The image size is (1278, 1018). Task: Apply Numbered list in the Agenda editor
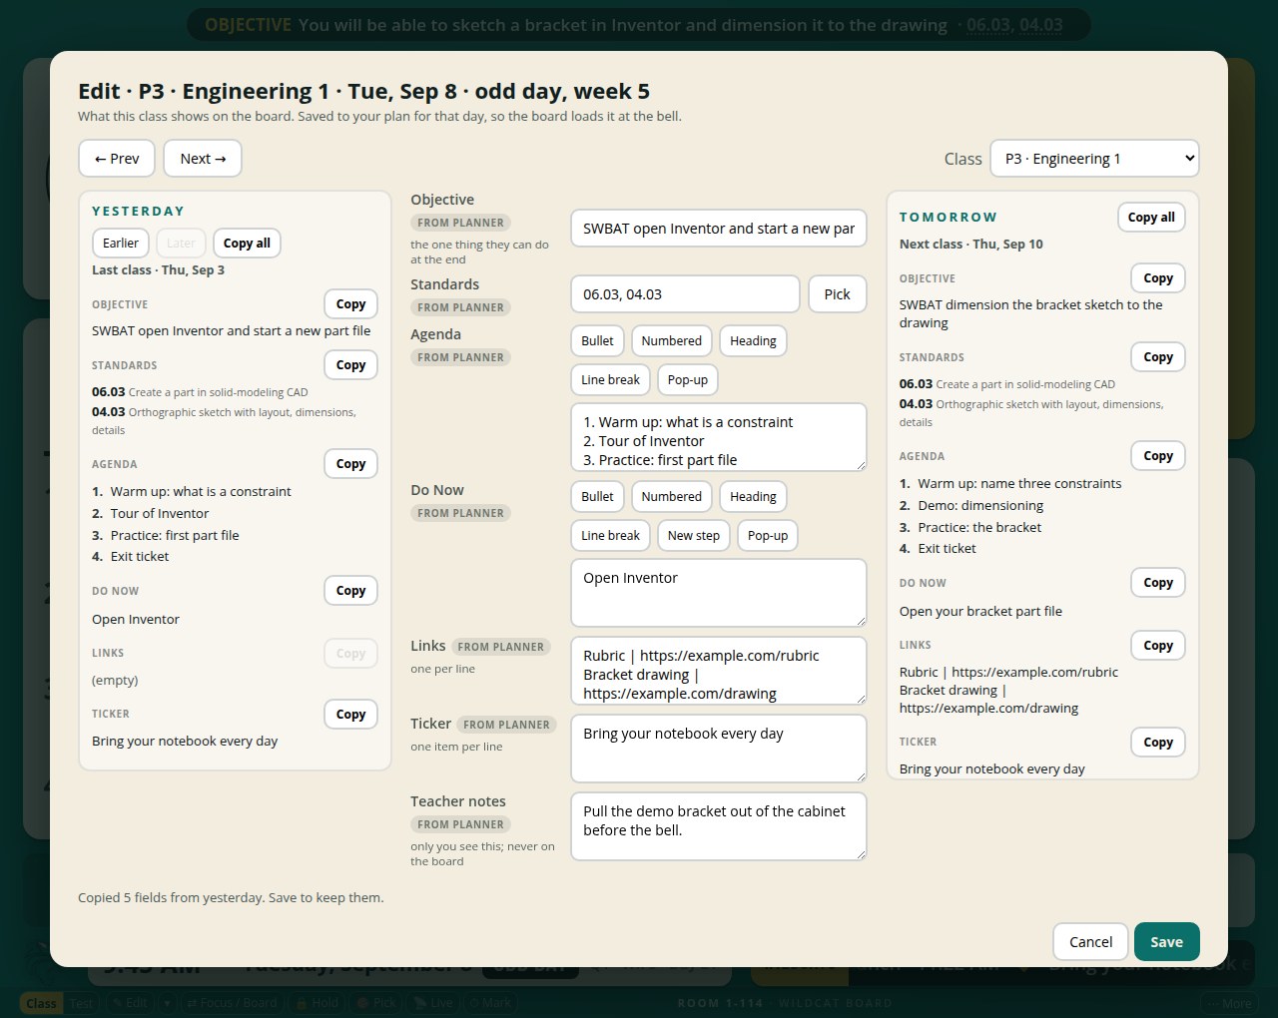pos(671,341)
